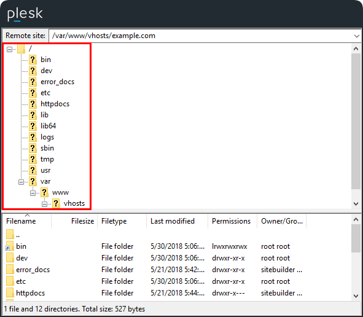This screenshot has width=363, height=317.
Task: Select the logs folder question-mark icon
Action: click(33, 137)
